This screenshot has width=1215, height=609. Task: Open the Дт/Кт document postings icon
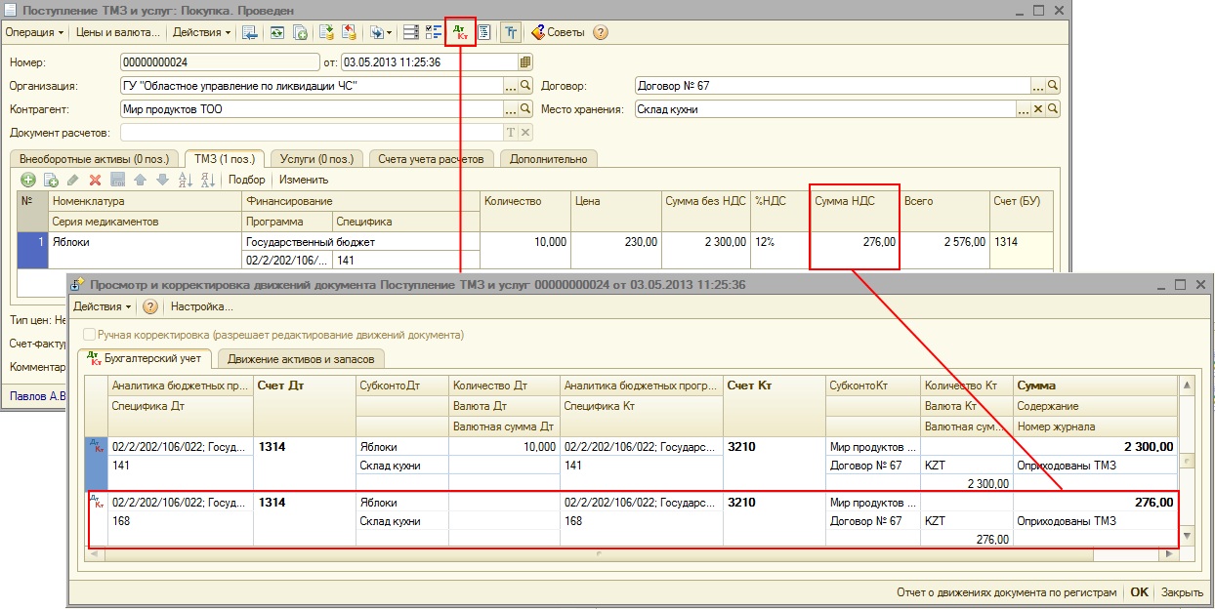point(460,32)
